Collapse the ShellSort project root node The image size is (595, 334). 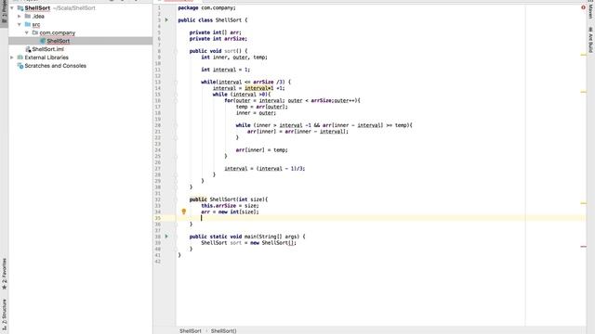pos(12,8)
